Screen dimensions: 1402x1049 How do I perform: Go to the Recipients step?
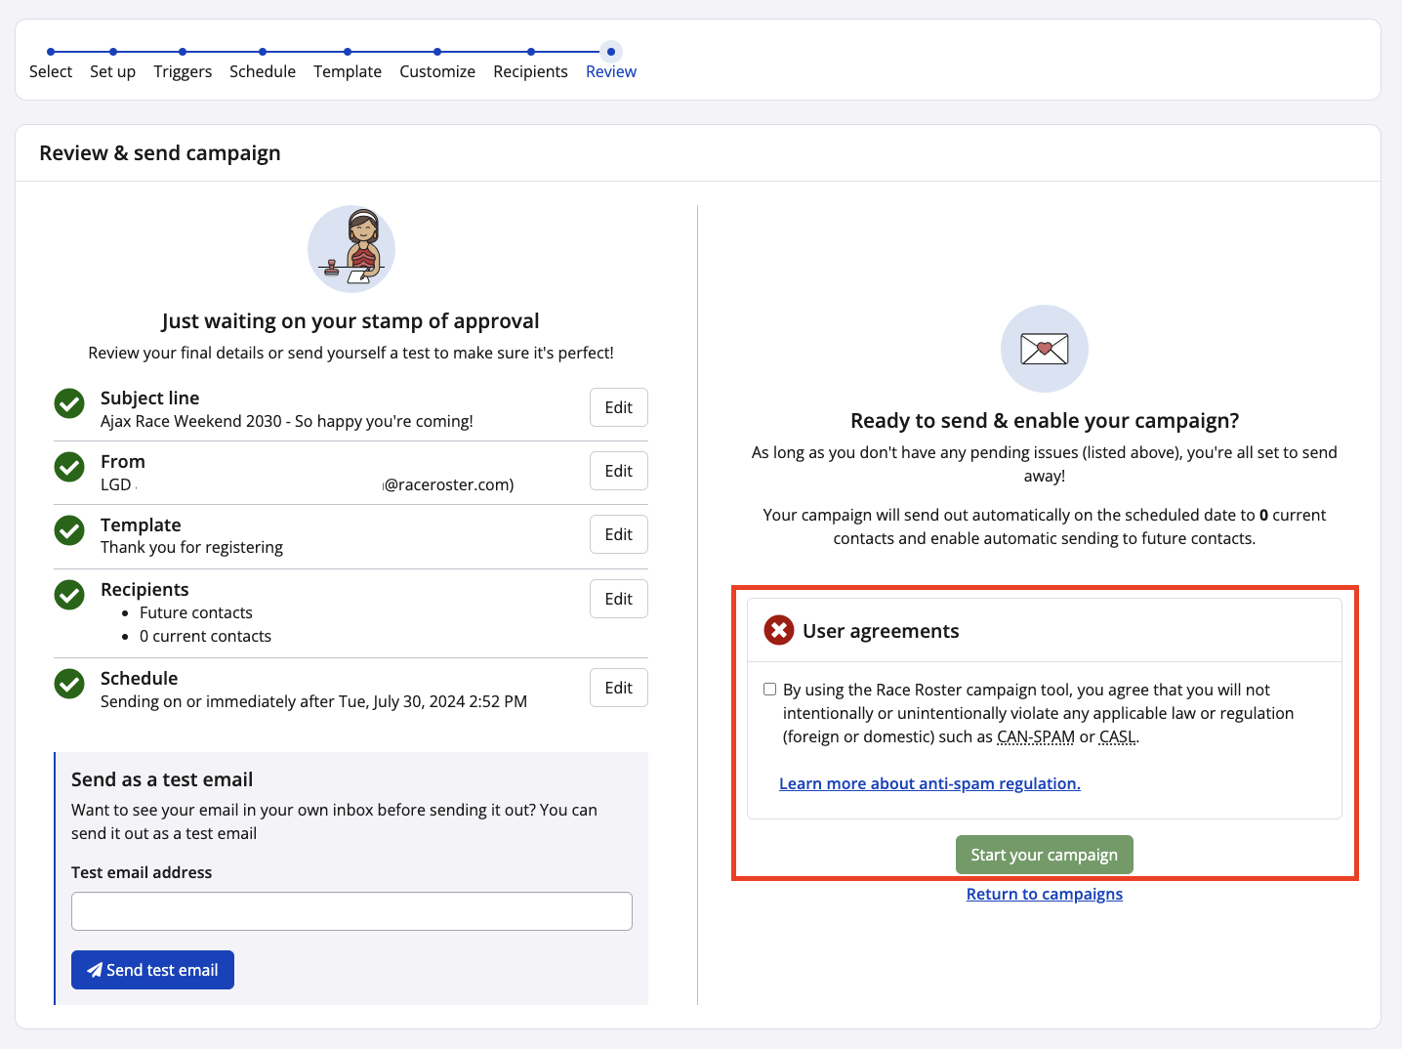530,71
